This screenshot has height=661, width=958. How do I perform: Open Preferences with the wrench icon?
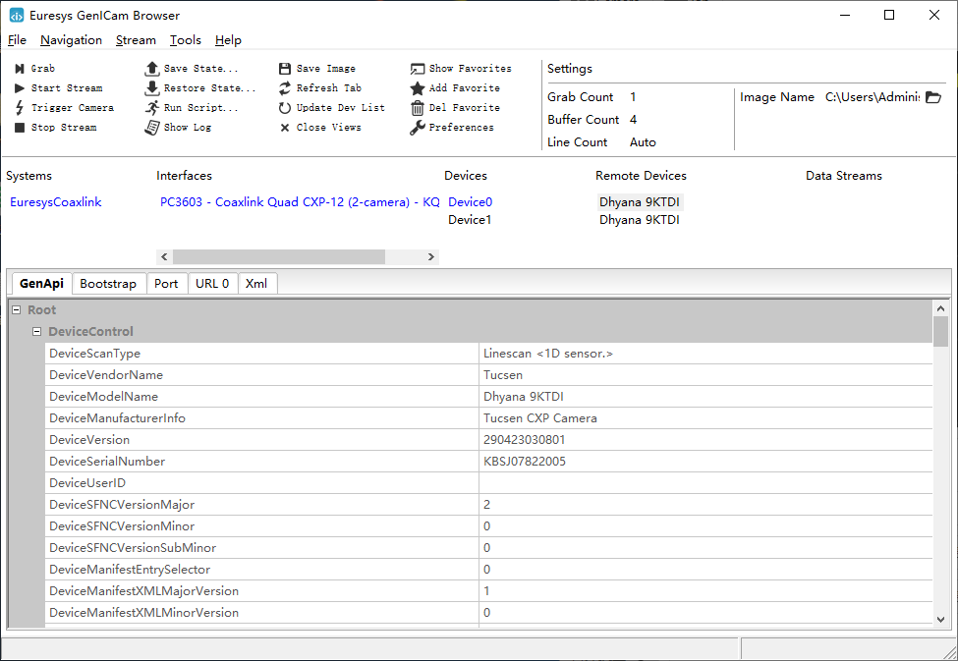click(x=418, y=128)
